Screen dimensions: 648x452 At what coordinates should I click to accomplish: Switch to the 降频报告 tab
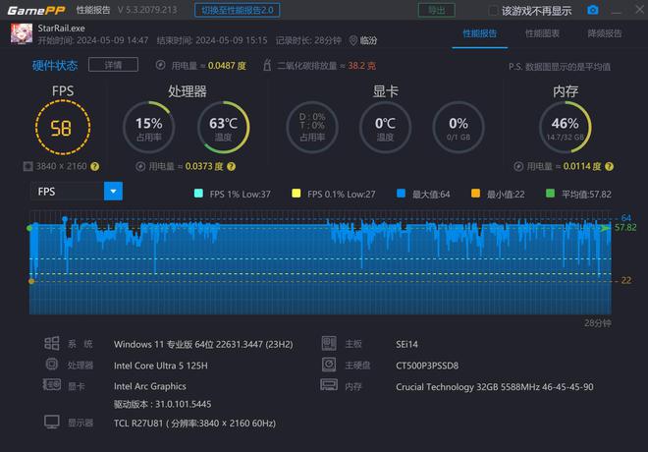pos(605,33)
